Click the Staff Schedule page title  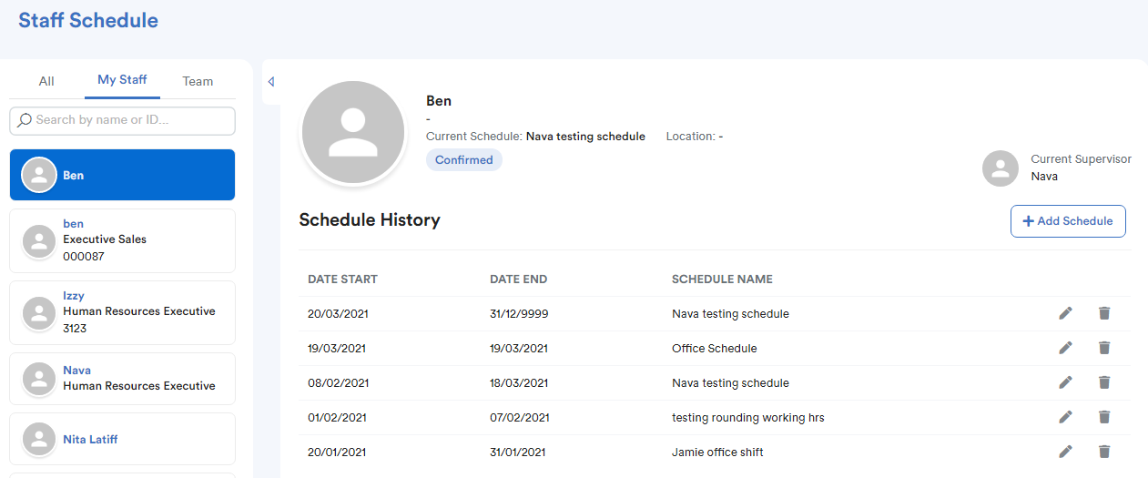(x=88, y=20)
